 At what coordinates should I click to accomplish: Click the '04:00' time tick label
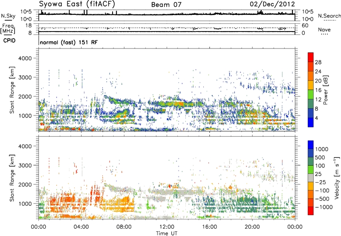81,227
